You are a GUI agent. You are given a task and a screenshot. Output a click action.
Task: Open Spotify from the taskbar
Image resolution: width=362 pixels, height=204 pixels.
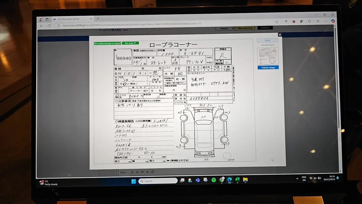(214, 180)
